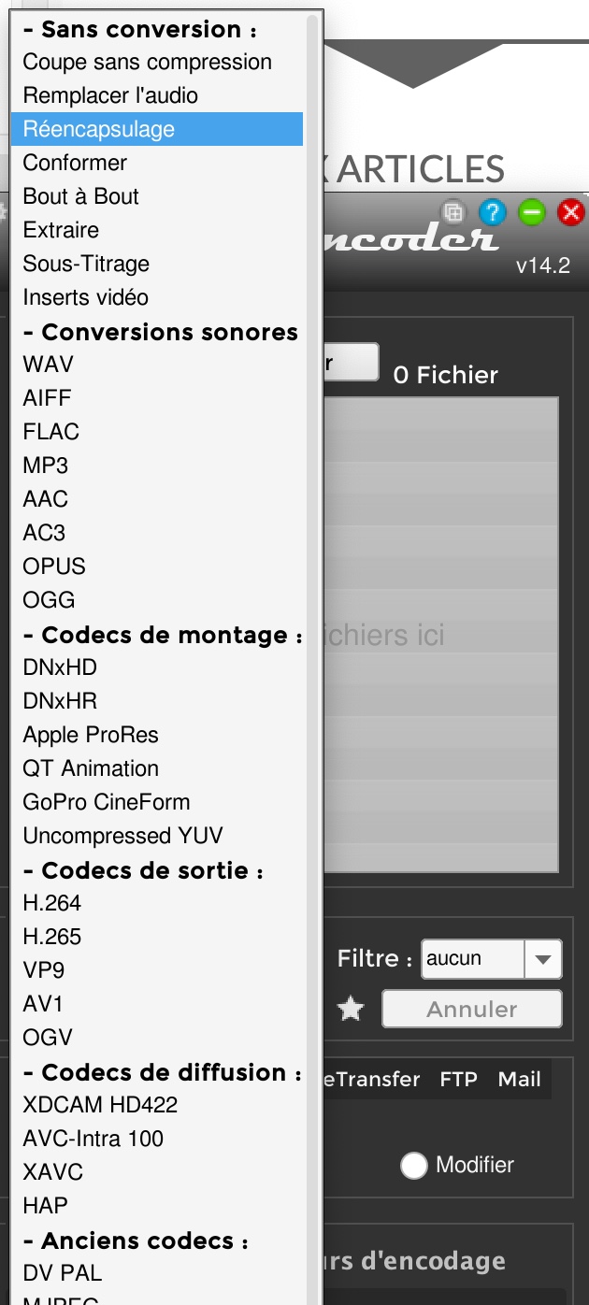The width and height of the screenshot is (589, 1305).
Task: Minimize Shutter Encoder with the green button
Action: coord(532,213)
